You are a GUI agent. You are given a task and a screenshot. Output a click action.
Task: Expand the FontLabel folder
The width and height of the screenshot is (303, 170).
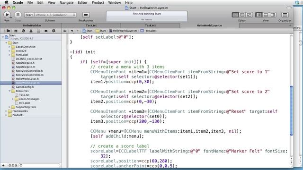9,55
